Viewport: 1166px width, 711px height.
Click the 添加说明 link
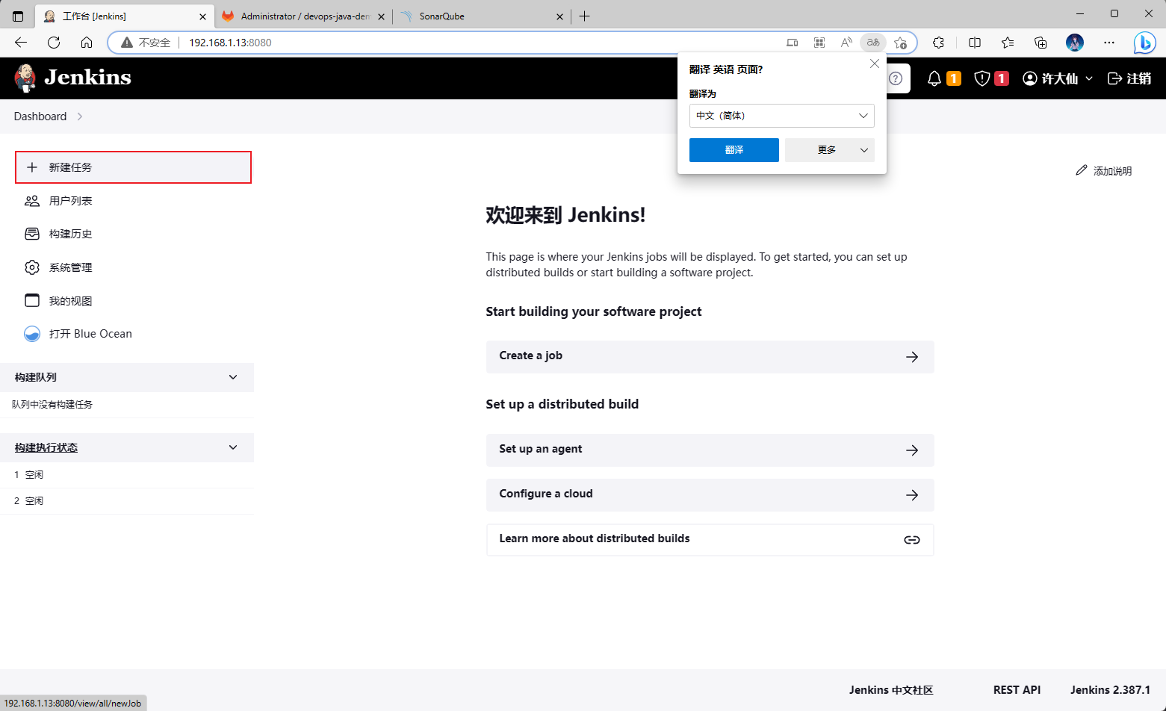coord(1104,170)
